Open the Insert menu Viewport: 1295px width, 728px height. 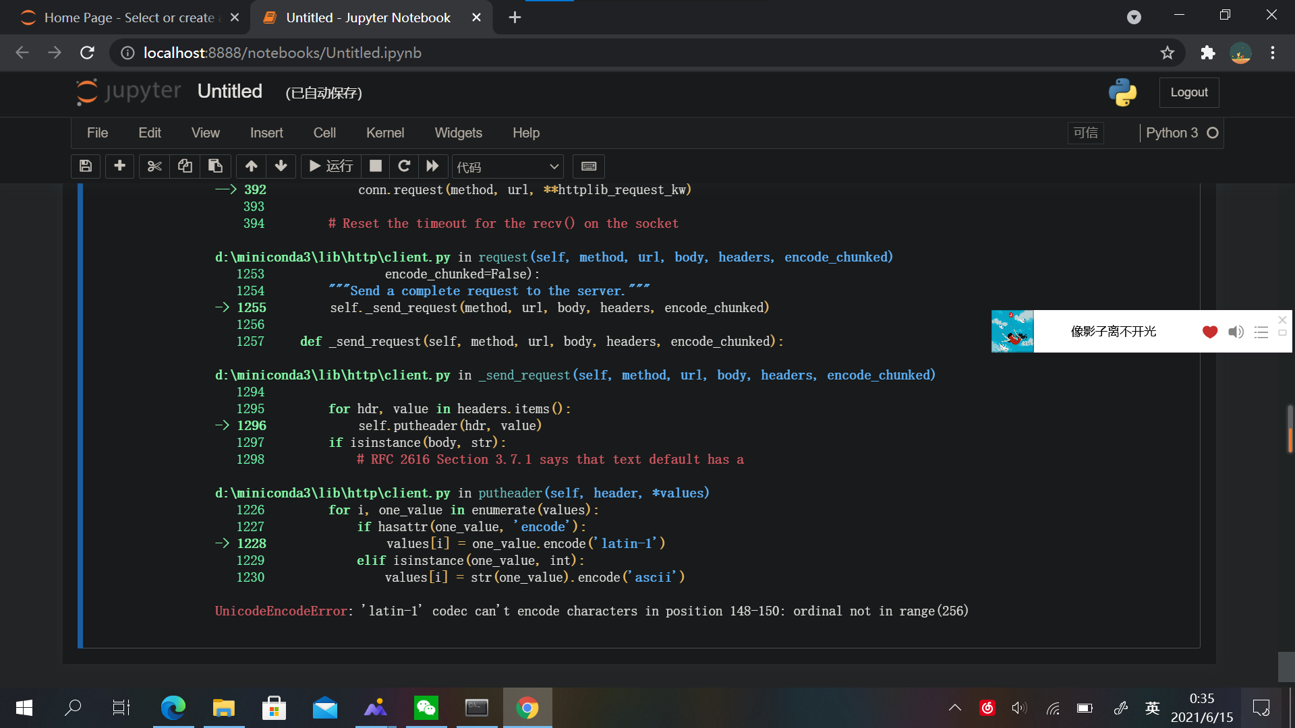266,133
